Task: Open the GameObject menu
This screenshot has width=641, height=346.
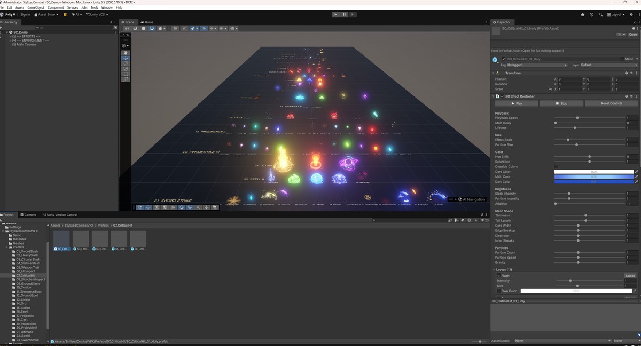Action: pos(36,7)
